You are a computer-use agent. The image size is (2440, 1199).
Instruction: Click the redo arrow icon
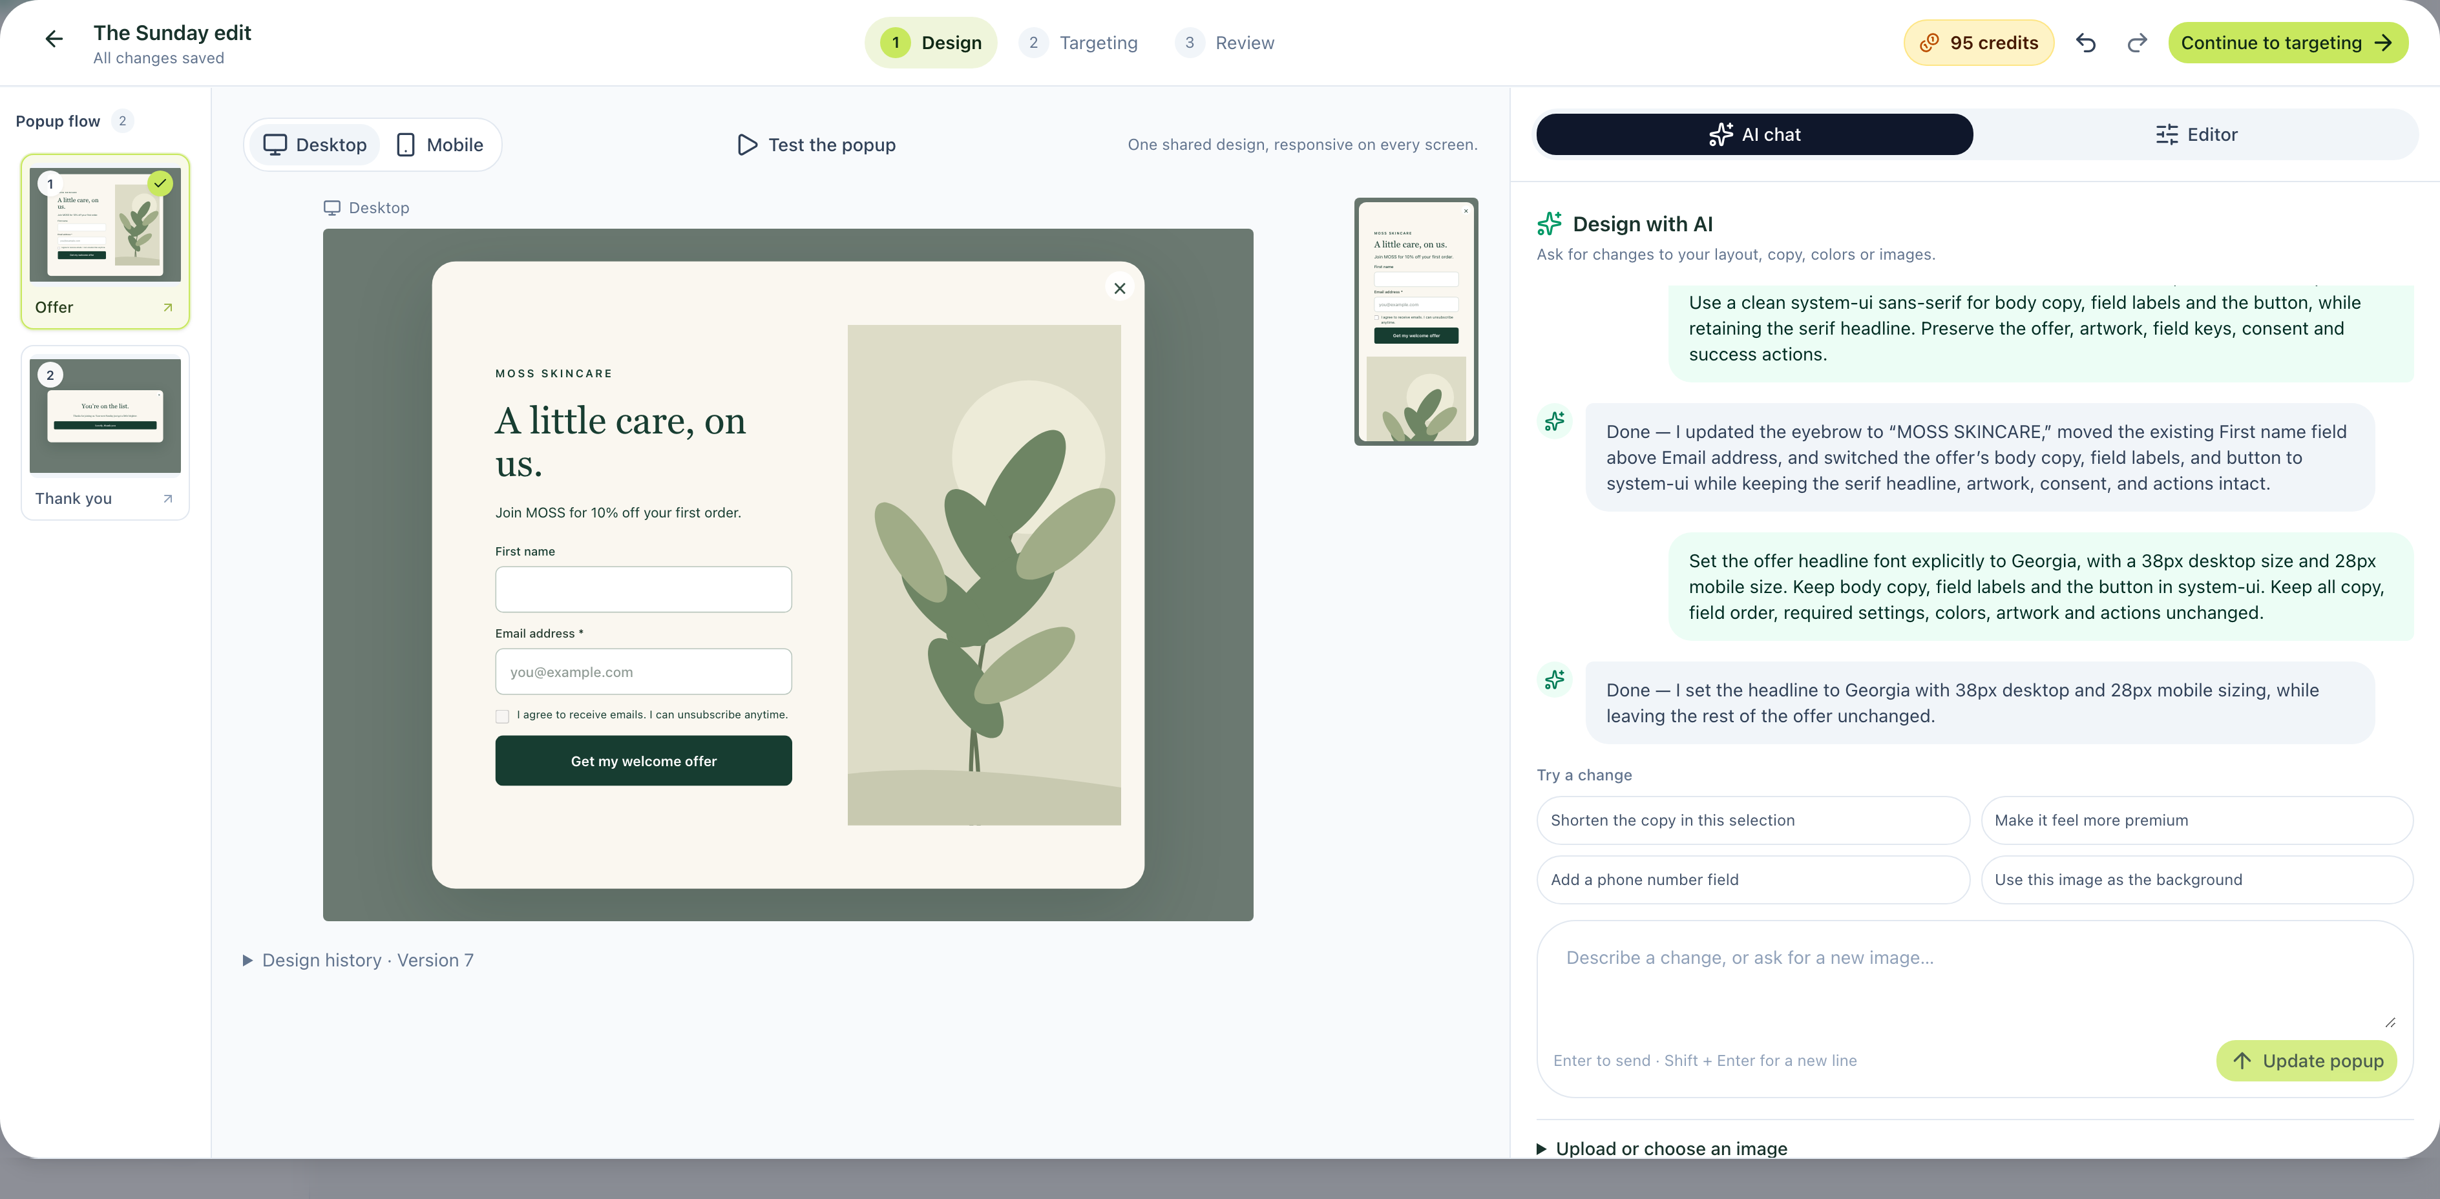point(2137,43)
